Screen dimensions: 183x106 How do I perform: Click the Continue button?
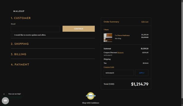(79, 28)
